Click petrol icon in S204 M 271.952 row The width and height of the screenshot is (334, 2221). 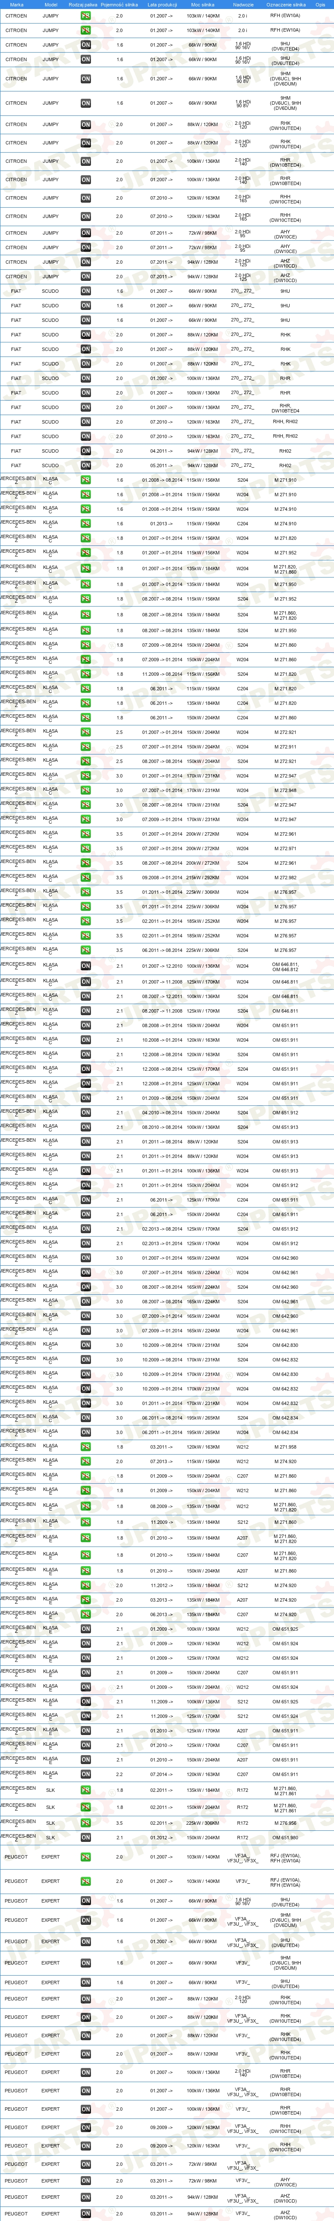point(85,599)
